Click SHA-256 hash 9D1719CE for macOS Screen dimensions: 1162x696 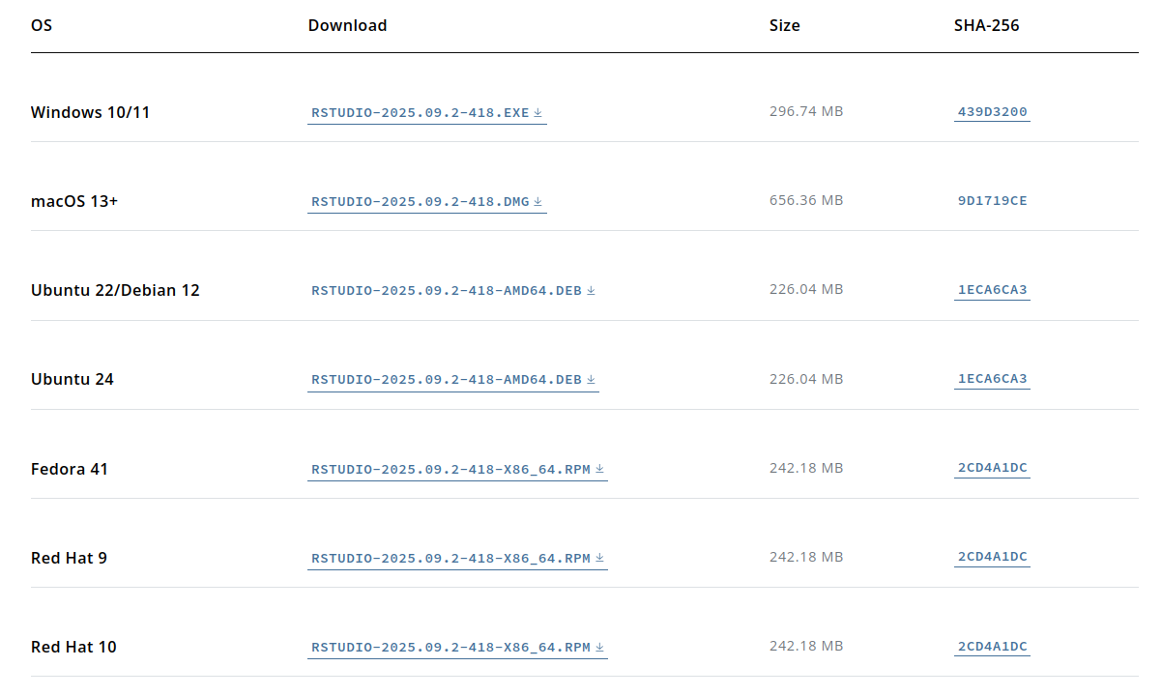point(992,201)
